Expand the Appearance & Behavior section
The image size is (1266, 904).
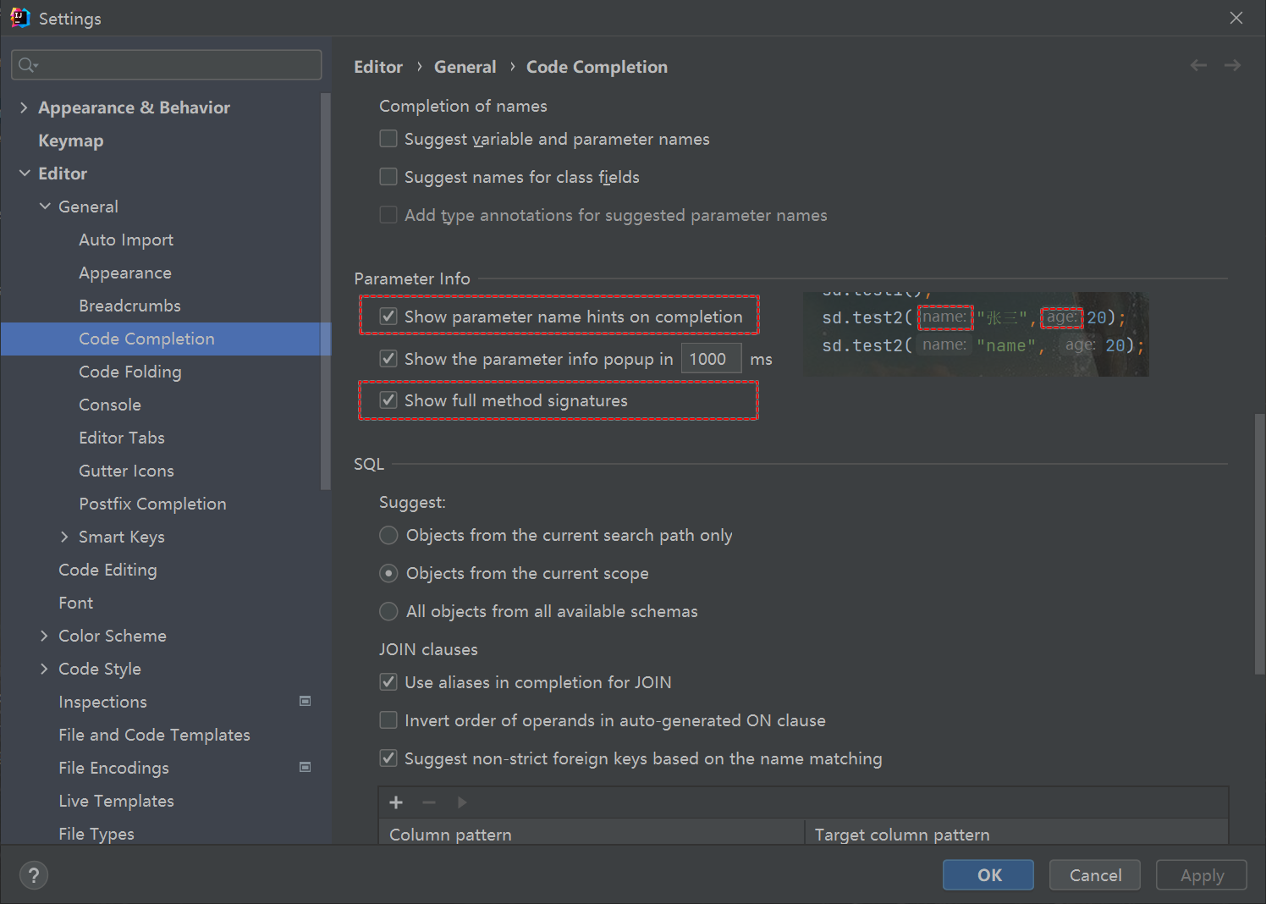pos(24,107)
